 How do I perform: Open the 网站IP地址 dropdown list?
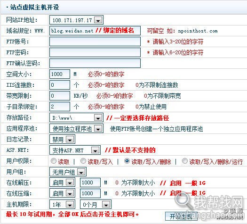(x=76, y=20)
